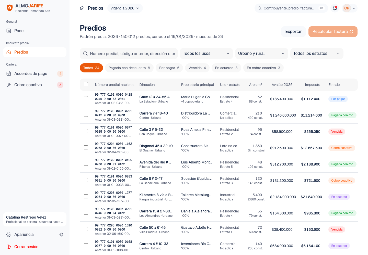Toggle light theme sun icon
Screen dimensions: 368x255
61,235
